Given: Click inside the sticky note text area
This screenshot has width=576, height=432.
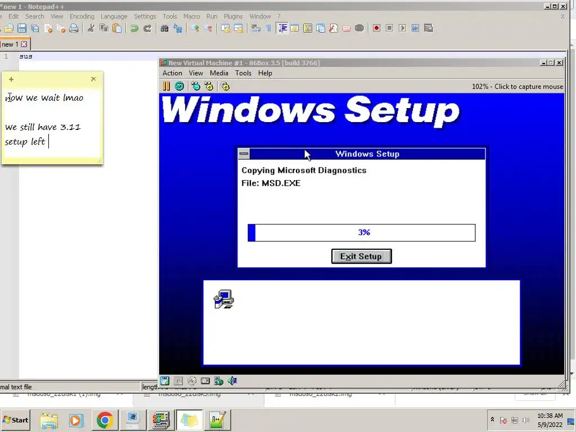Looking at the screenshot, I should tap(52, 123).
